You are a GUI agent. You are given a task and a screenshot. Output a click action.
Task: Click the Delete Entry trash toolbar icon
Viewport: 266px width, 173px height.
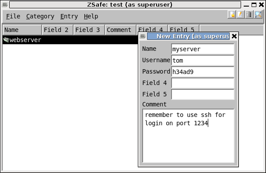pyautogui.click(x=249, y=14)
